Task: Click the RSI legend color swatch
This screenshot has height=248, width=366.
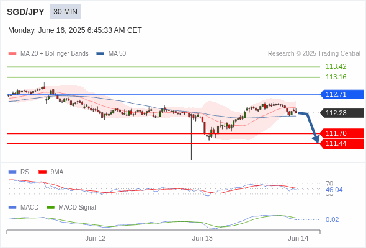Action: pos(12,172)
